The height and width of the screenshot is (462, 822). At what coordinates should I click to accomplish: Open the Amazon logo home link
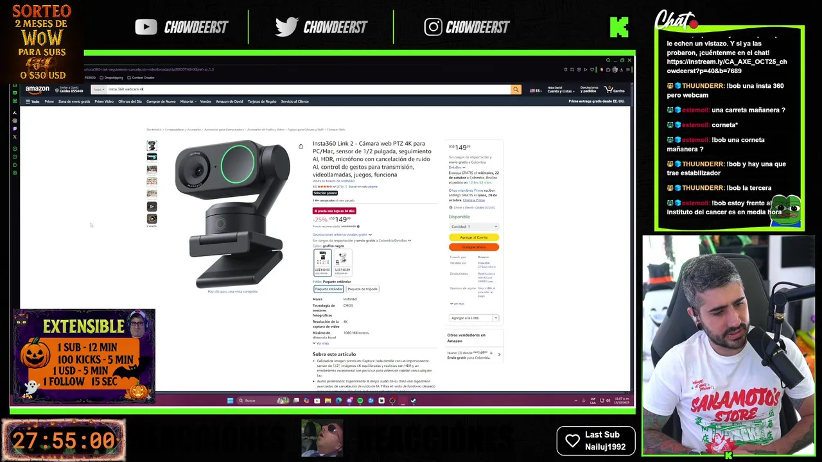pos(37,90)
